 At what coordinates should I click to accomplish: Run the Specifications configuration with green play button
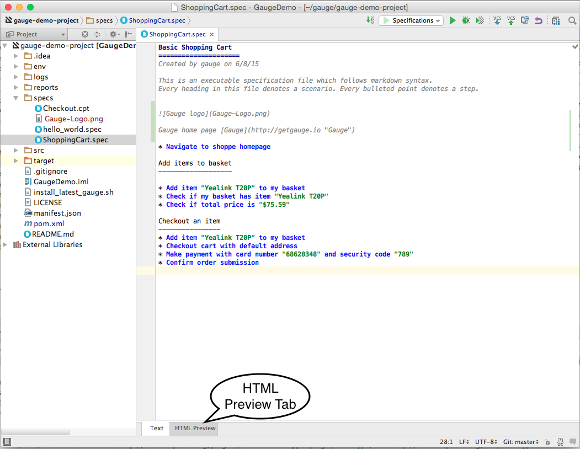(x=453, y=20)
